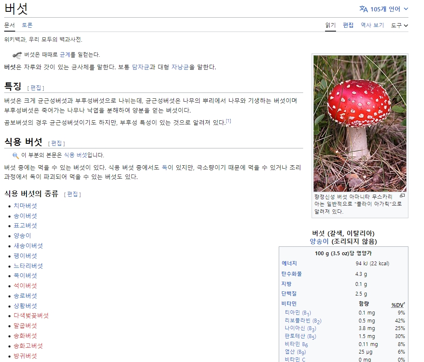Follow the 표고버섯 link
The image size is (424, 362).
coord(24,225)
